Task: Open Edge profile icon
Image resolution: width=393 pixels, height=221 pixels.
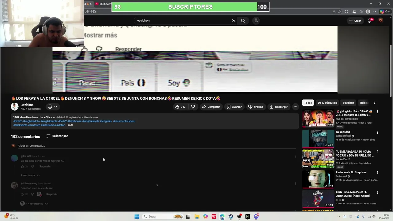Action: (368, 12)
